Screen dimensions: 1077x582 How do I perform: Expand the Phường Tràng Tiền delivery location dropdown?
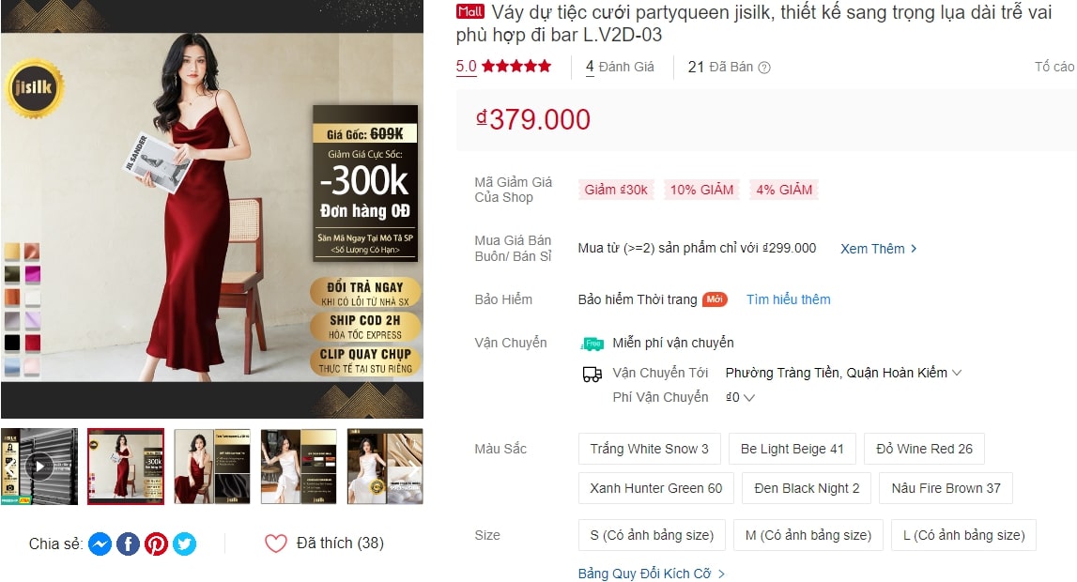pos(843,373)
